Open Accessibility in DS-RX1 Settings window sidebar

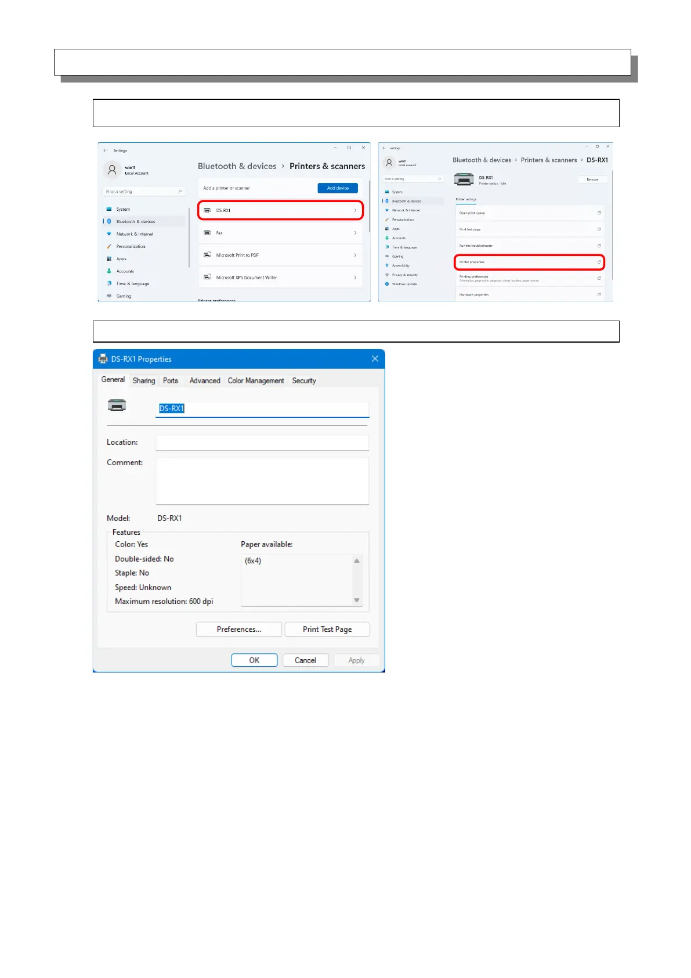coord(400,265)
